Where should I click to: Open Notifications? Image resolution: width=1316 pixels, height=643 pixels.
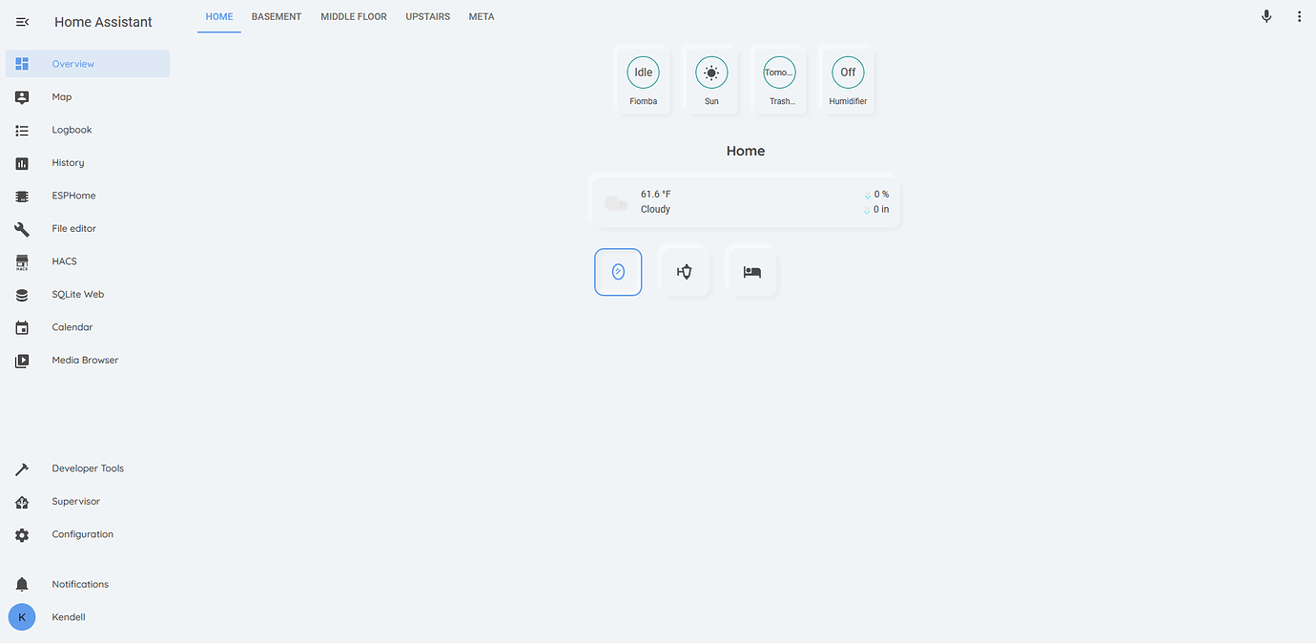(x=80, y=583)
